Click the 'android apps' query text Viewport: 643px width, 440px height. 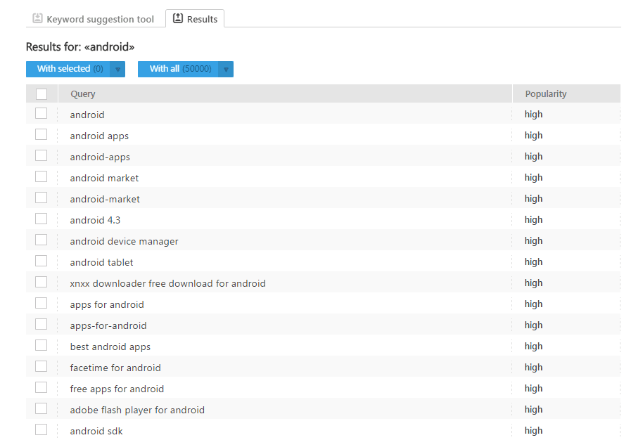pos(99,136)
